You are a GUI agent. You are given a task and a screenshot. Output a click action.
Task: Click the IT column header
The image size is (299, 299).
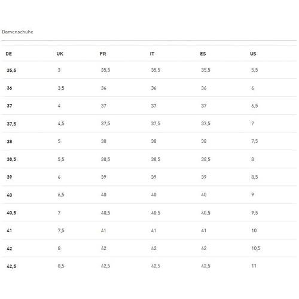152,54
